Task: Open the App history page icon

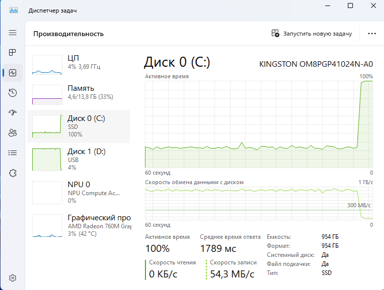Action: pyautogui.click(x=13, y=93)
